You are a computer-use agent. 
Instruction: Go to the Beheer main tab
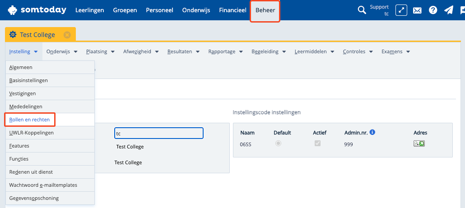click(x=265, y=10)
